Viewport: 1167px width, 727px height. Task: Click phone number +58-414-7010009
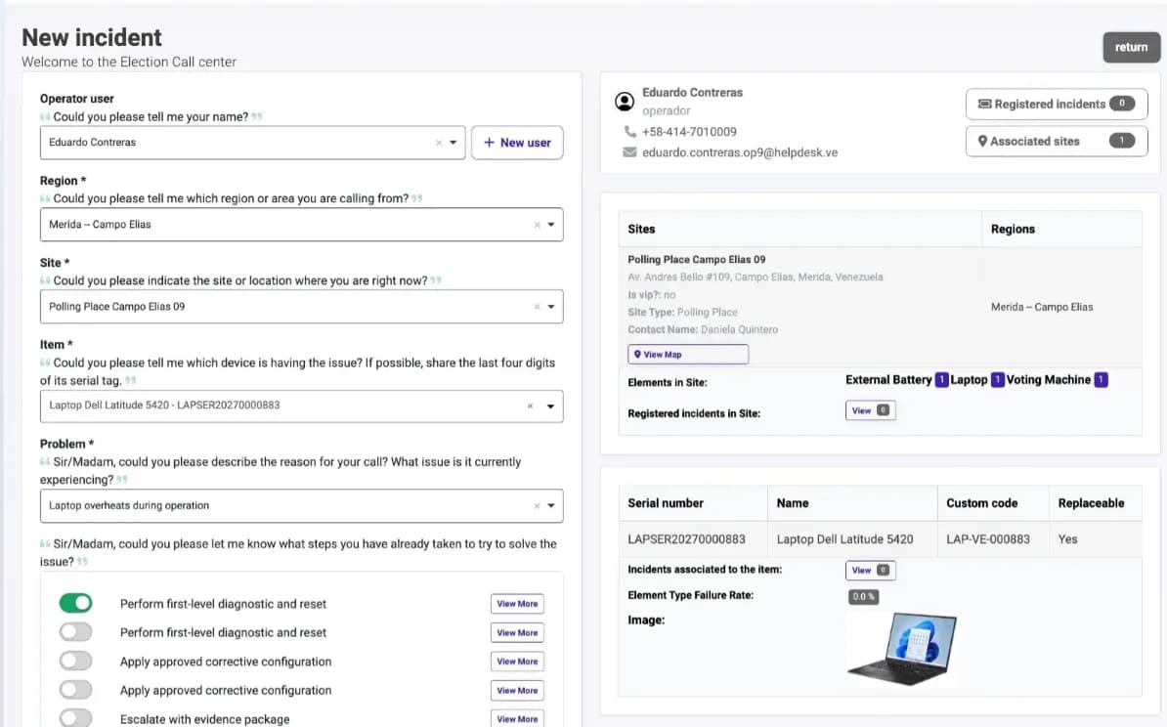click(x=689, y=132)
